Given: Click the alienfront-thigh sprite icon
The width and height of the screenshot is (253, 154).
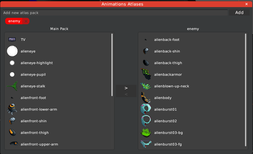Looking at the screenshot, I should 12,132.
